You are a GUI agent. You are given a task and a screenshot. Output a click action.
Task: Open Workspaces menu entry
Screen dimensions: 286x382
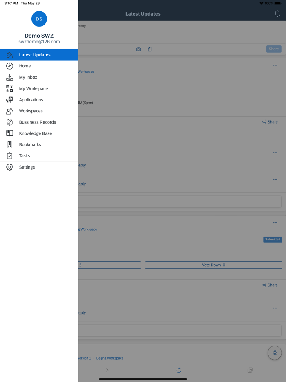click(x=39, y=111)
